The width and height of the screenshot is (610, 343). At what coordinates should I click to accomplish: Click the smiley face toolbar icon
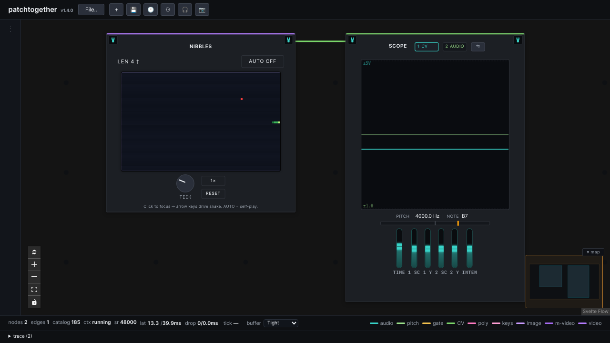click(168, 10)
